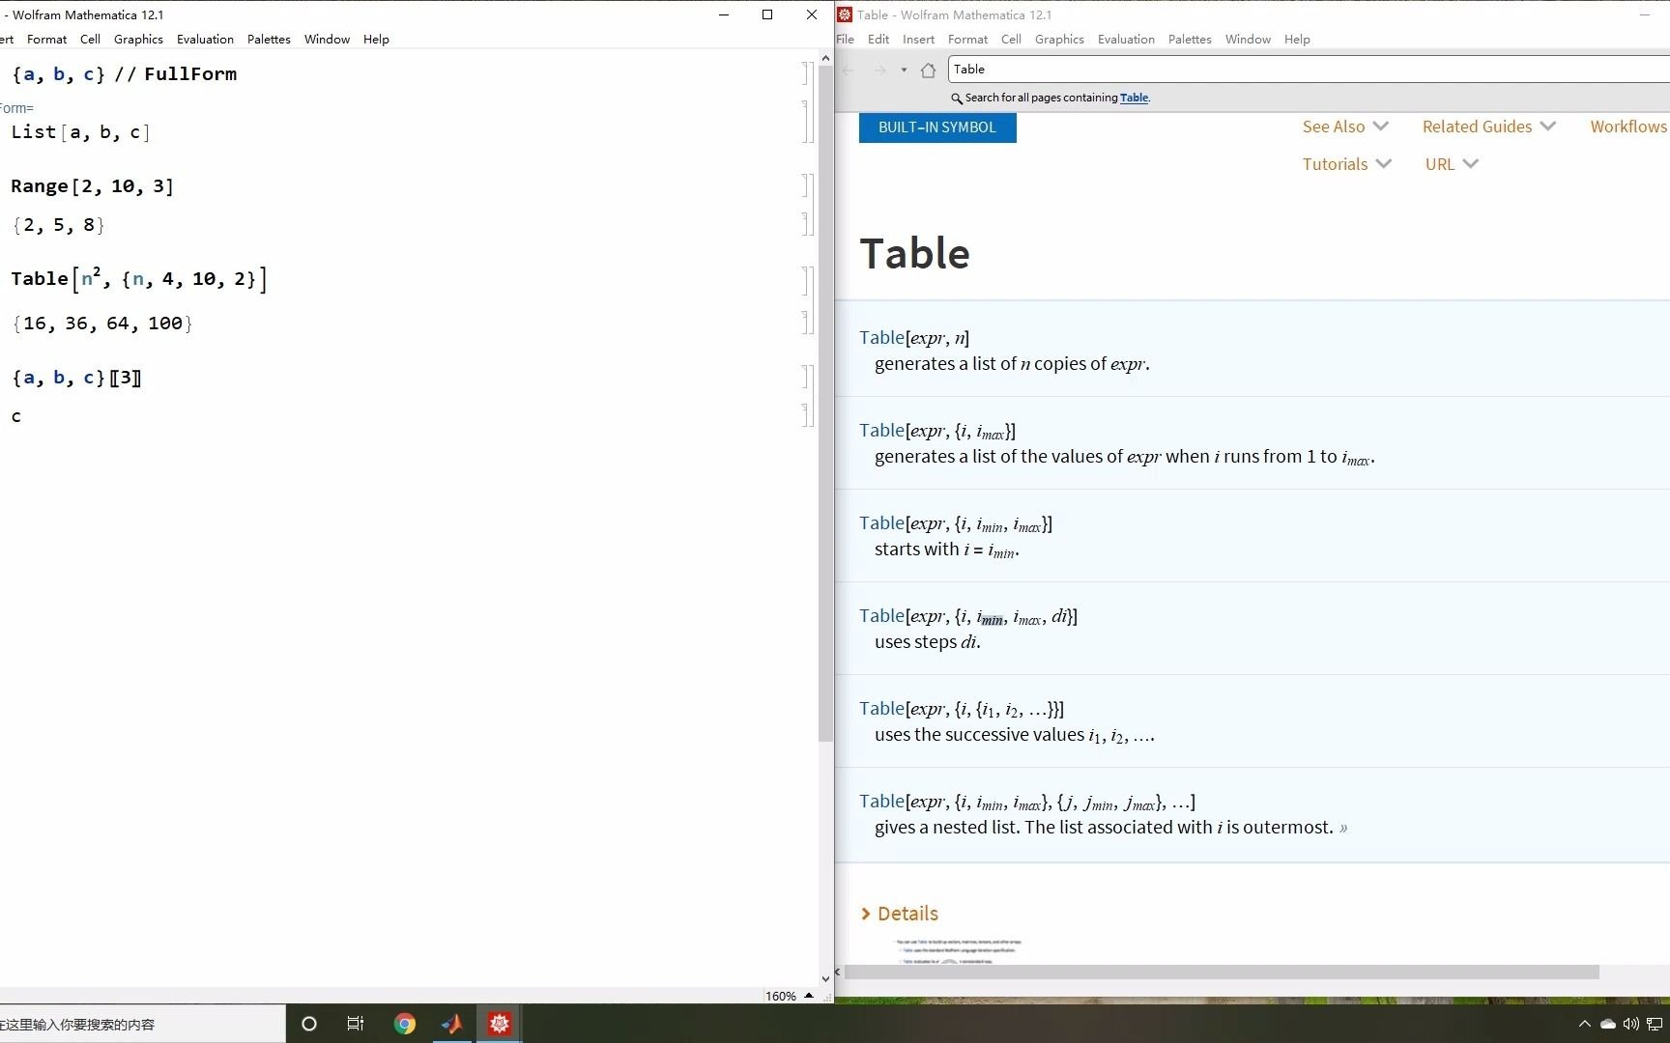Click the documentation search field containing Table
The height and width of the screenshot is (1043, 1670).
1309,70
